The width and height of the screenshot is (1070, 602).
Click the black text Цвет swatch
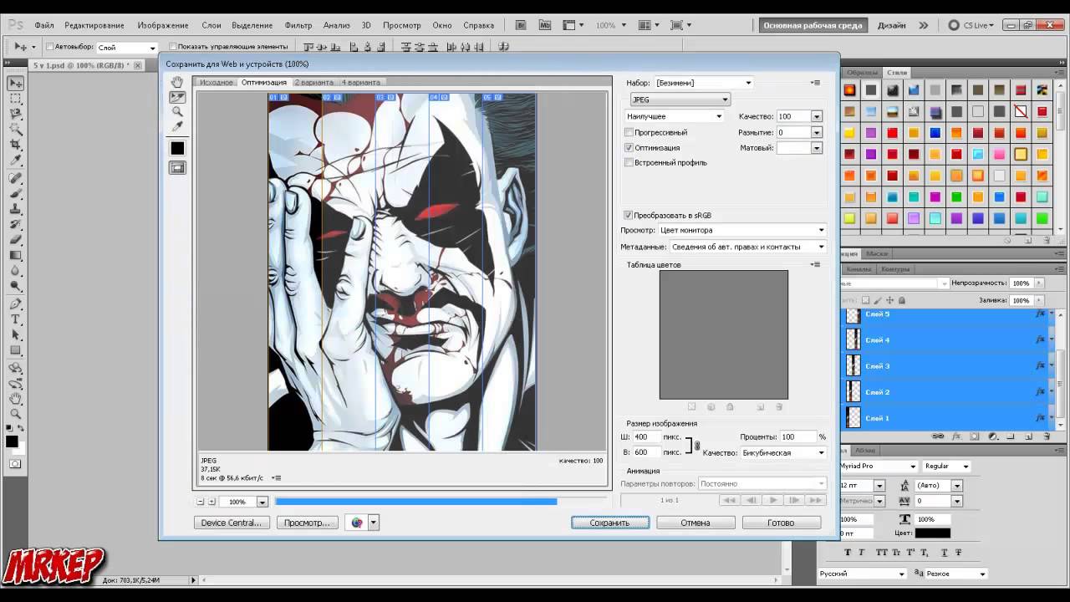pyautogui.click(x=932, y=533)
